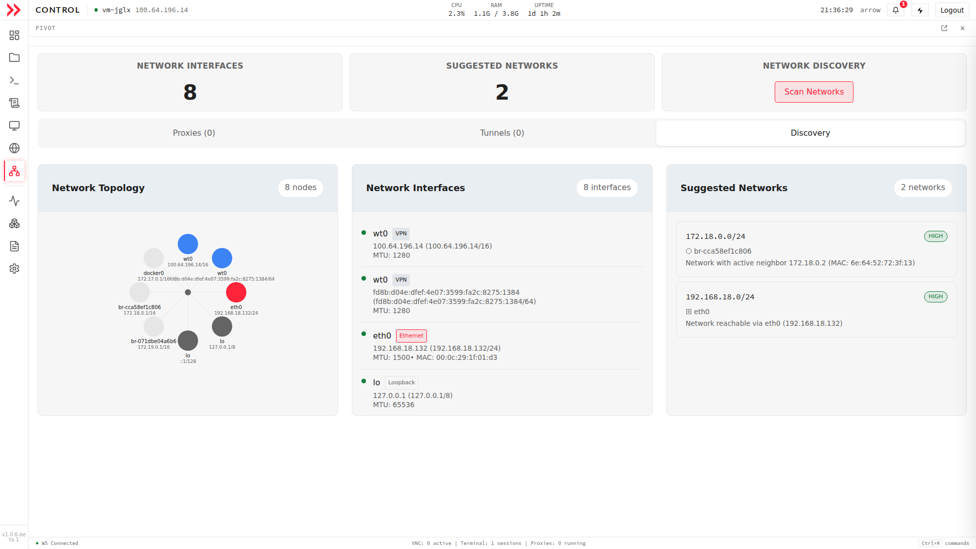976x549 pixels.
Task: Click the uptime 1d 1h 2m indicator
Action: tap(544, 10)
